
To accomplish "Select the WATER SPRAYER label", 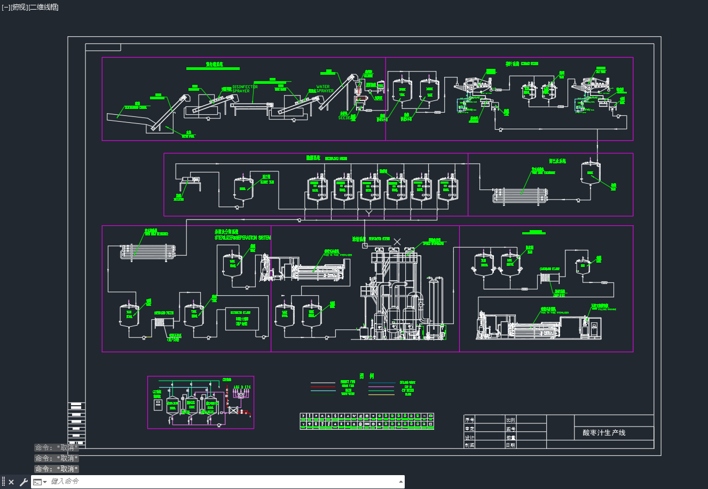I will [324, 89].
